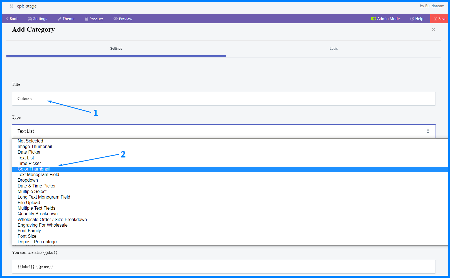
Task: Close the Add Category dialog
Action: [x=433, y=29]
